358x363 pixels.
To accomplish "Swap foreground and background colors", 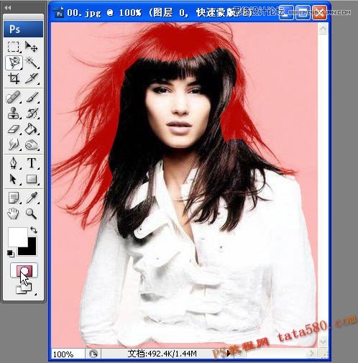I will 34,230.
